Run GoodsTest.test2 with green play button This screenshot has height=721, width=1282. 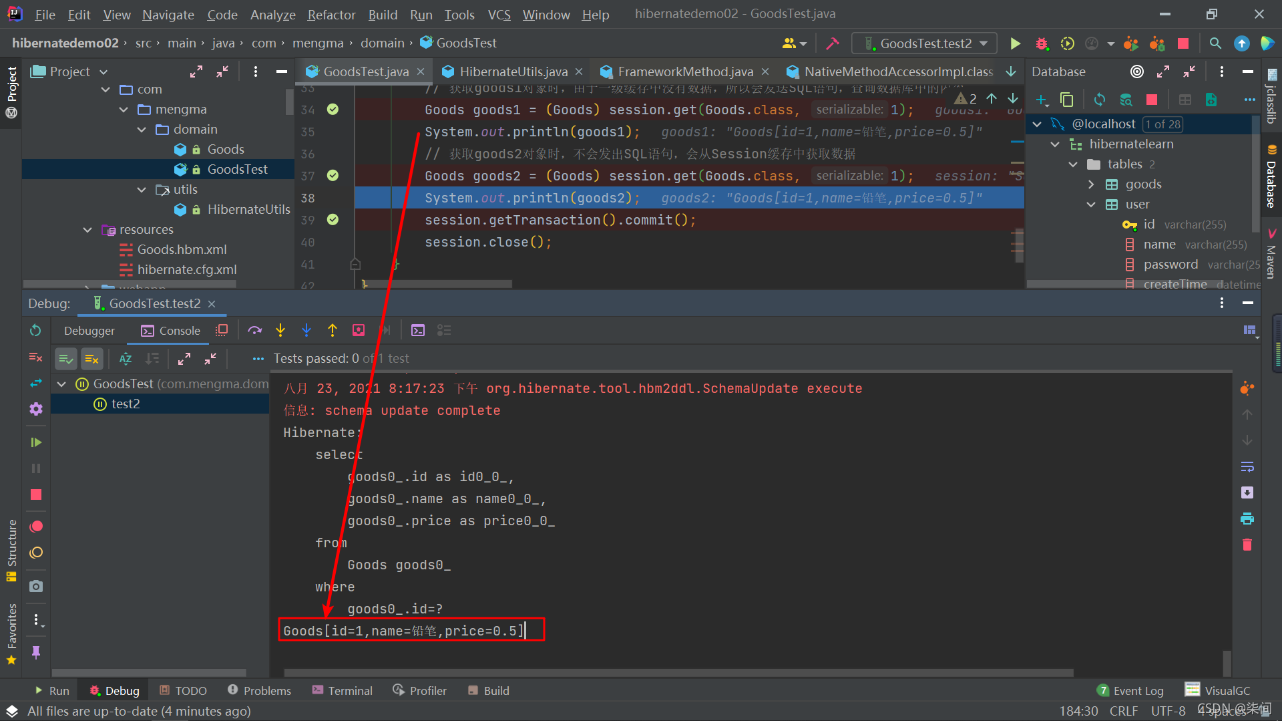tap(1015, 43)
